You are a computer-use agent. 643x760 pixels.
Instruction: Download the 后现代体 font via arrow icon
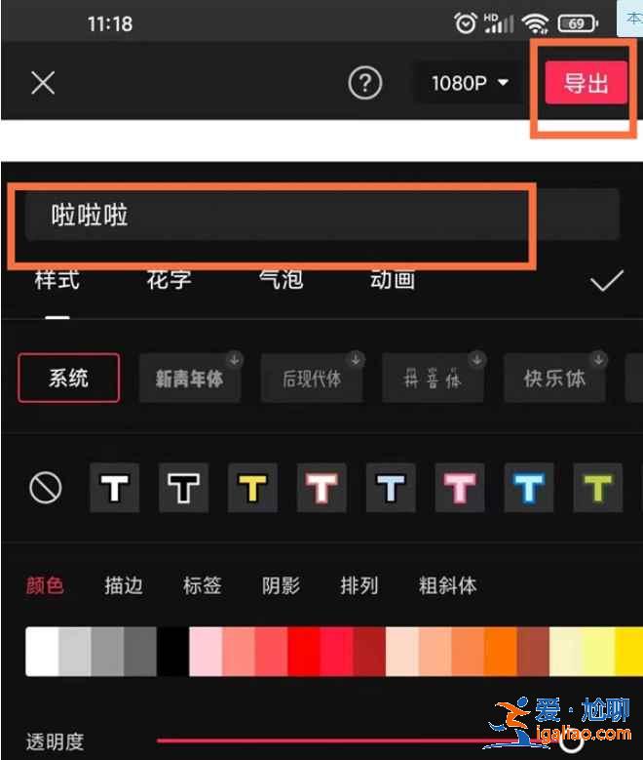[x=356, y=359]
